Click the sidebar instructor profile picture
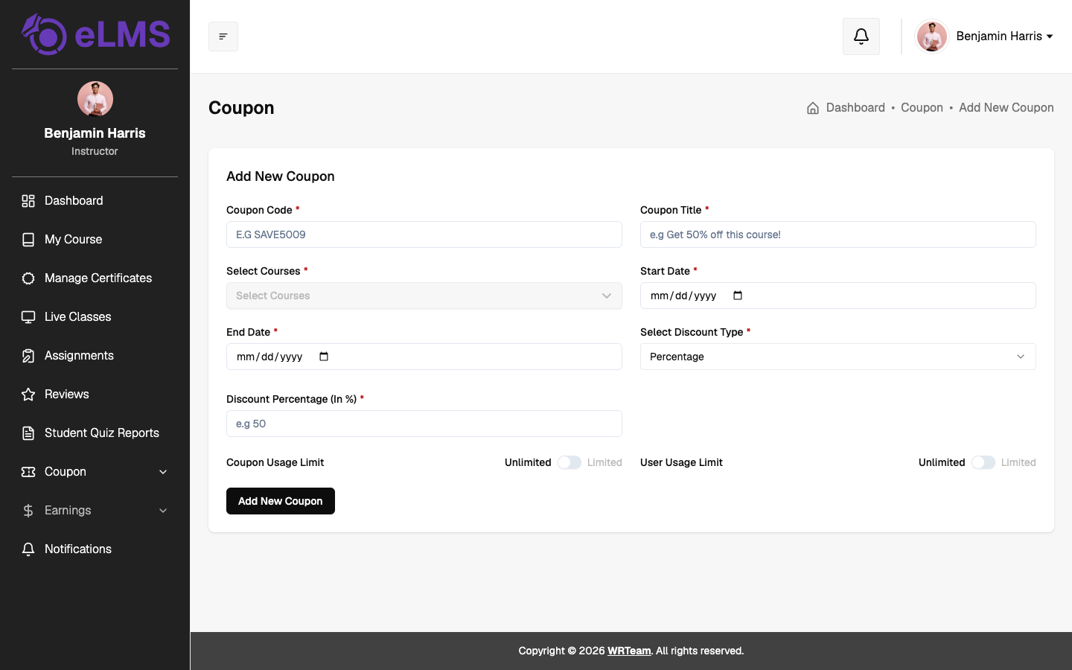Image resolution: width=1072 pixels, height=670 pixels. [x=95, y=99]
